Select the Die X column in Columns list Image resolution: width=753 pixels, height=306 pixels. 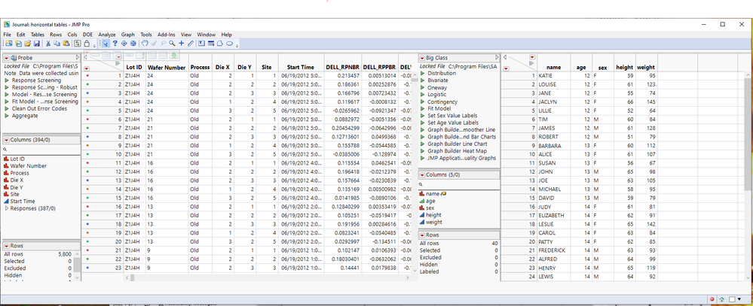coord(17,180)
